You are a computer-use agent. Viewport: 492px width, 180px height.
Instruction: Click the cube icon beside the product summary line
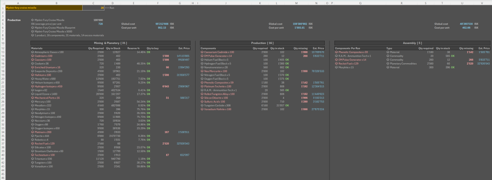coord(33,35)
